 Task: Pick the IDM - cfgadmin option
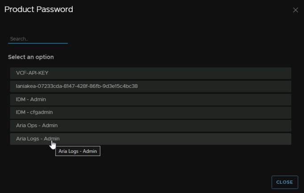151,113
